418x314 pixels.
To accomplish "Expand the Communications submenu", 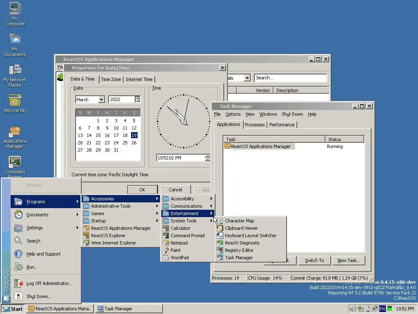I will [188, 206].
